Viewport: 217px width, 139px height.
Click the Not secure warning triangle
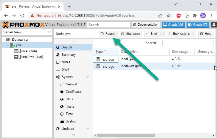point(32,16)
